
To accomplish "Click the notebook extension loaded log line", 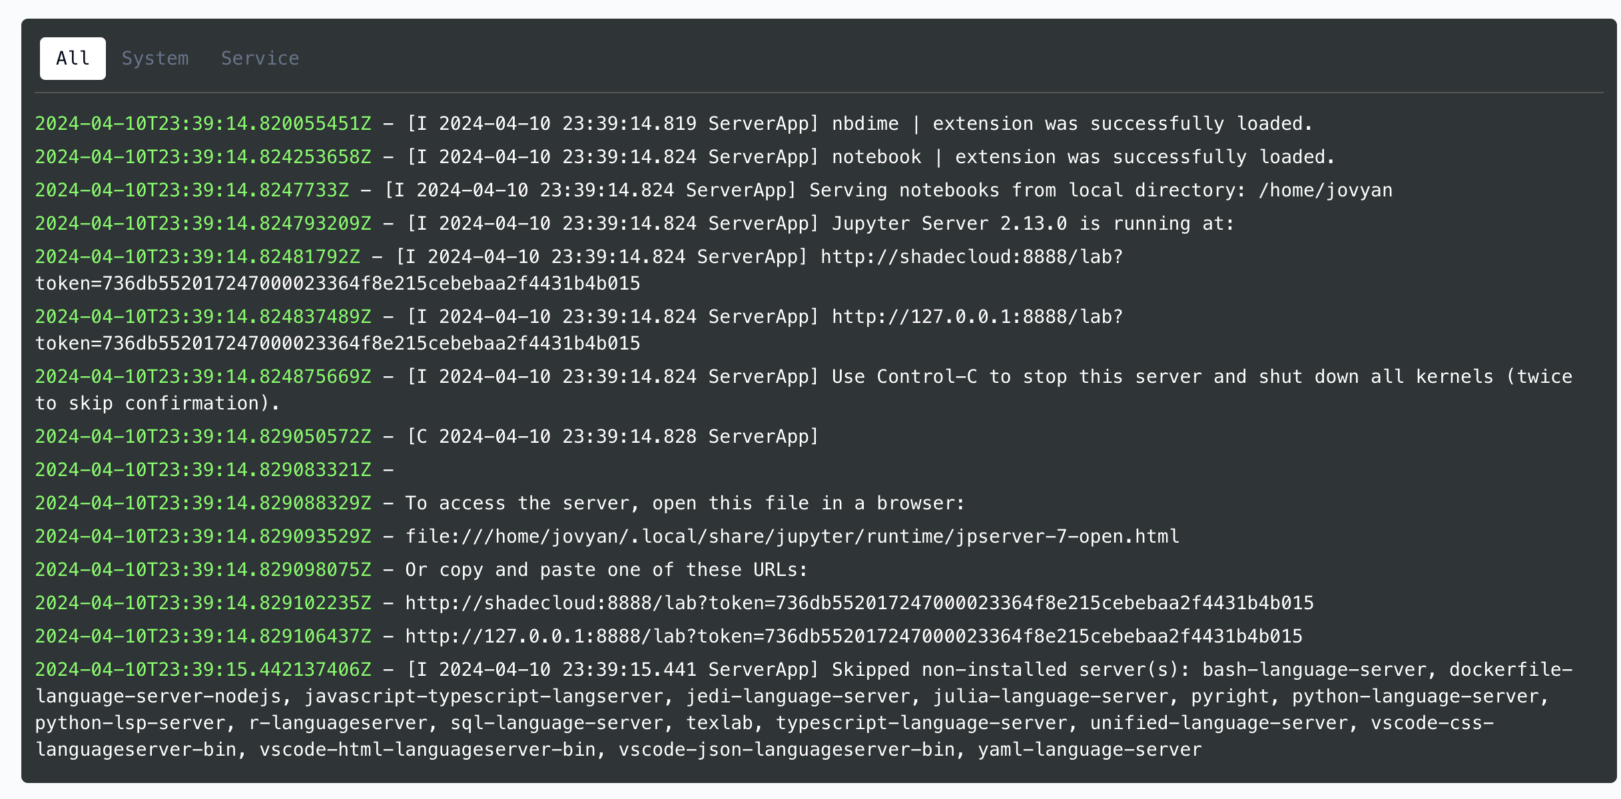I will point(685,157).
